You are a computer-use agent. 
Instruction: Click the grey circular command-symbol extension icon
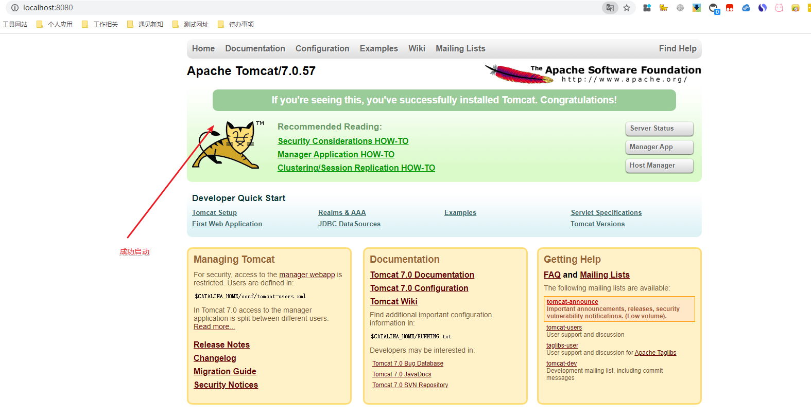point(680,8)
